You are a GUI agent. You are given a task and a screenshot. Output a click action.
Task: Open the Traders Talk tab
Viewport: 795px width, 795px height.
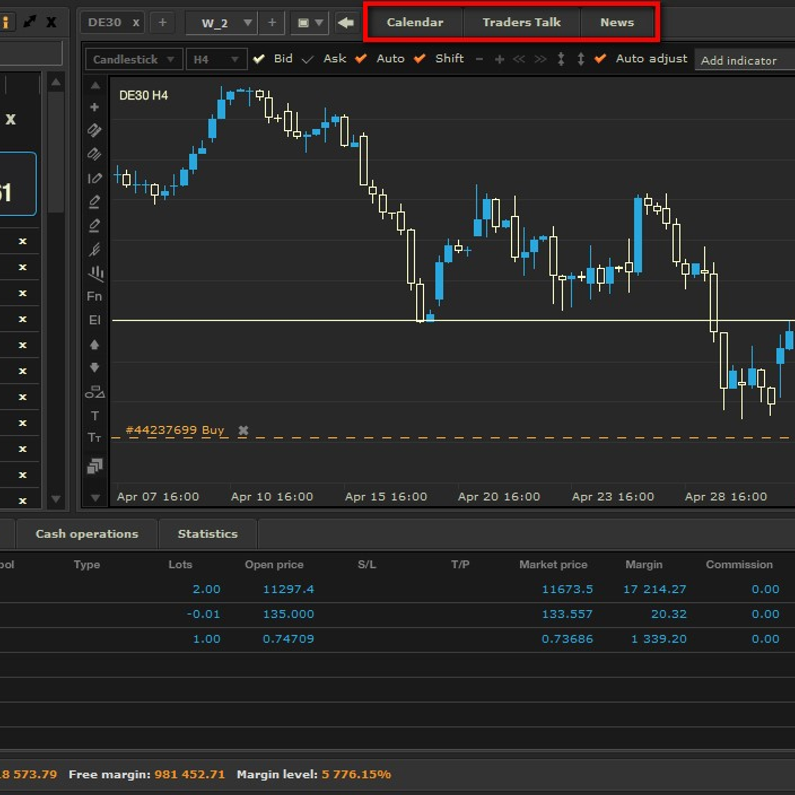[521, 22]
